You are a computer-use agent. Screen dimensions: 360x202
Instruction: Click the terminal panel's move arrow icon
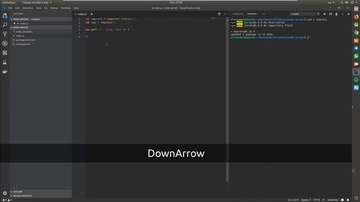[343, 14]
